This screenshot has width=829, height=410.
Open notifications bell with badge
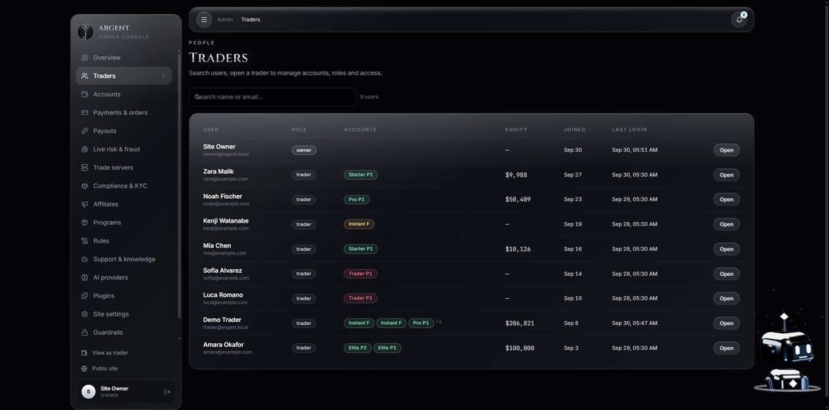click(x=739, y=20)
